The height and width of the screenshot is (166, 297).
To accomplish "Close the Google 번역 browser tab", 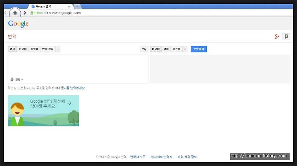I will pos(69,7).
